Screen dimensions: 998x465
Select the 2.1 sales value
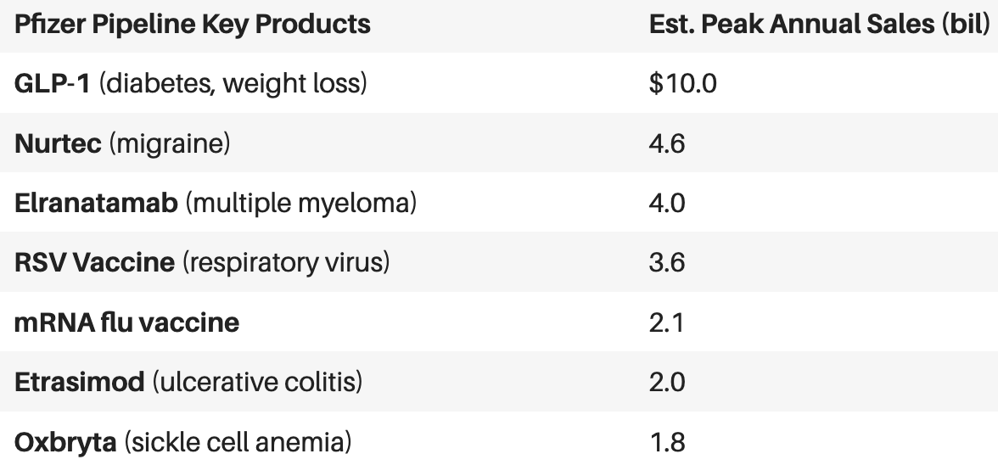pyautogui.click(x=666, y=322)
